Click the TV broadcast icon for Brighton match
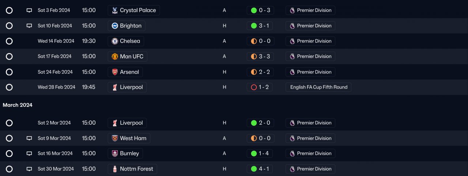The width and height of the screenshot is (468, 176). 29,26
